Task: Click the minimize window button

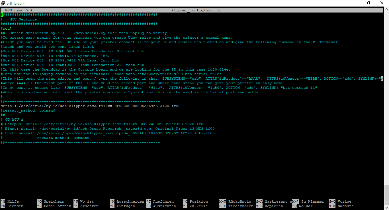Action: [356, 3]
